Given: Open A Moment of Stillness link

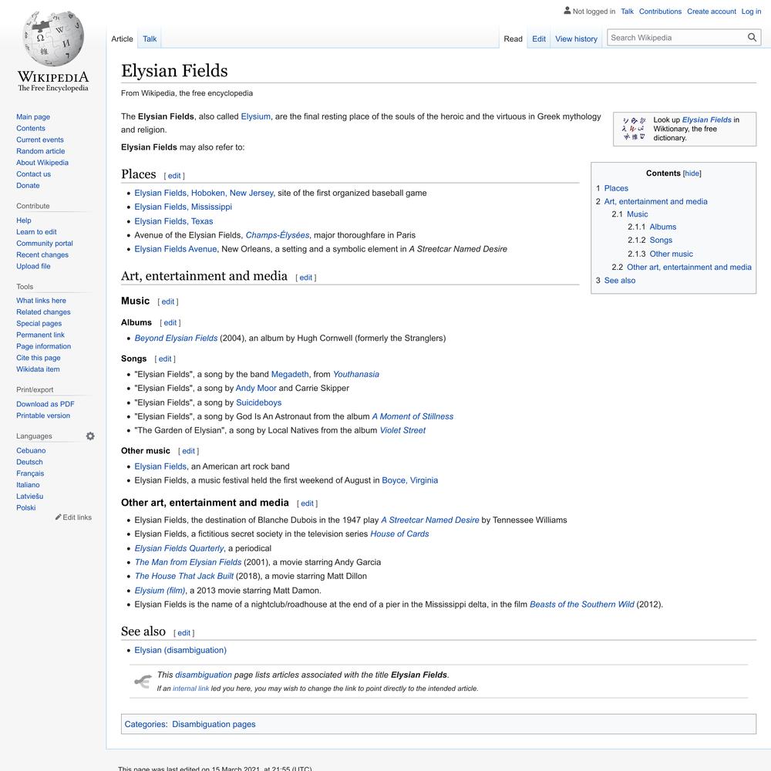Looking at the screenshot, I should (x=412, y=416).
